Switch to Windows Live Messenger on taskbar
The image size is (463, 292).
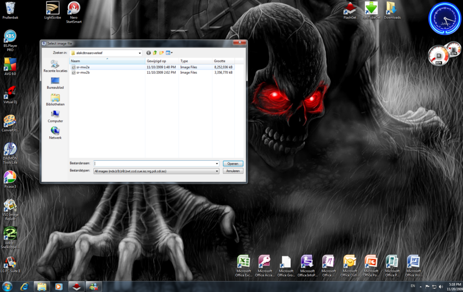click(94, 287)
